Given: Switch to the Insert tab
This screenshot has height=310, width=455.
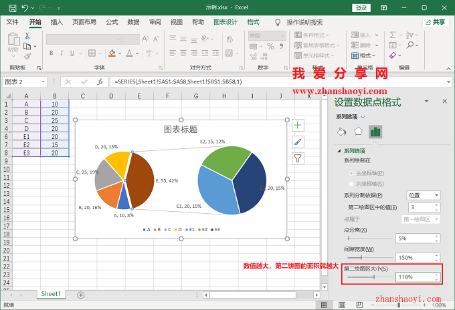Looking at the screenshot, I should pyautogui.click(x=57, y=22).
